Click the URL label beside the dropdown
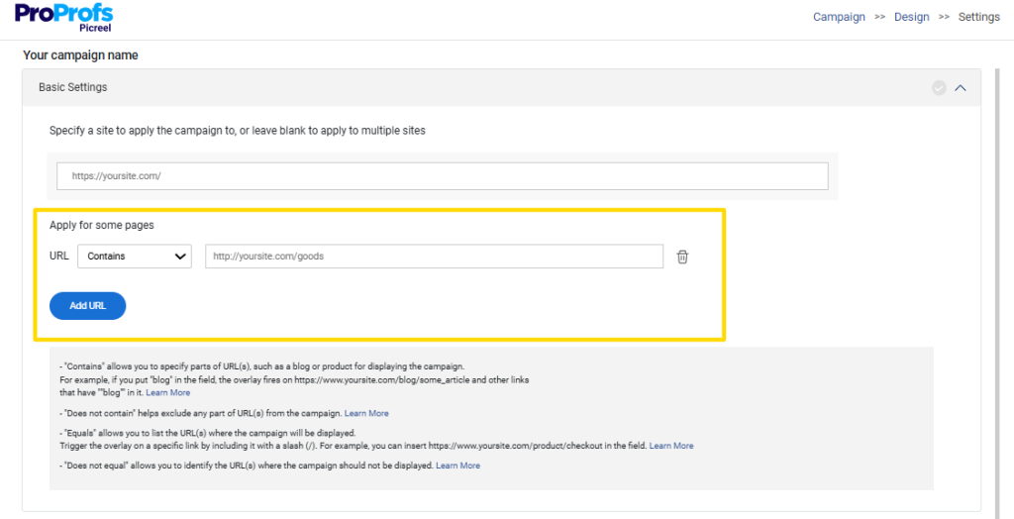The width and height of the screenshot is (1014, 519). pos(59,257)
